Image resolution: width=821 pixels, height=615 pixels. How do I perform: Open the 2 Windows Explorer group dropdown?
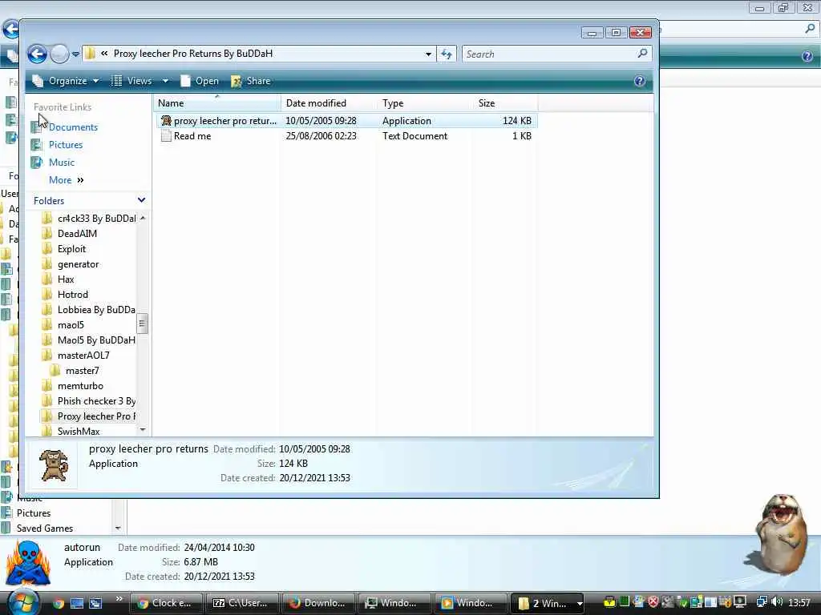point(580,604)
